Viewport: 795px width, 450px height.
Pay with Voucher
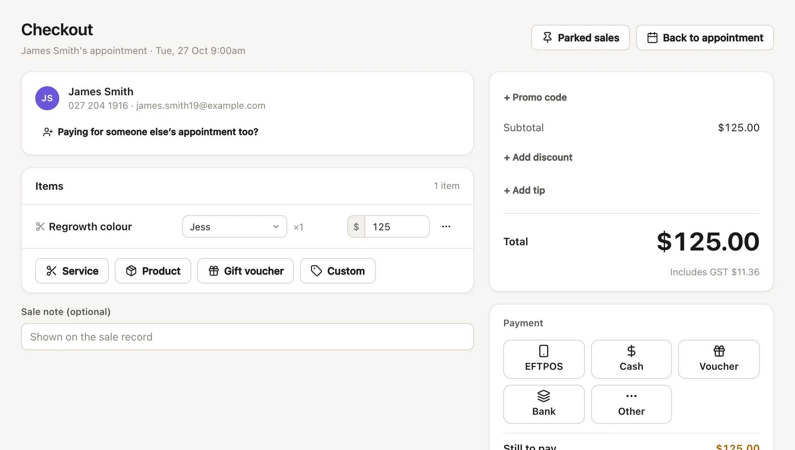click(719, 359)
